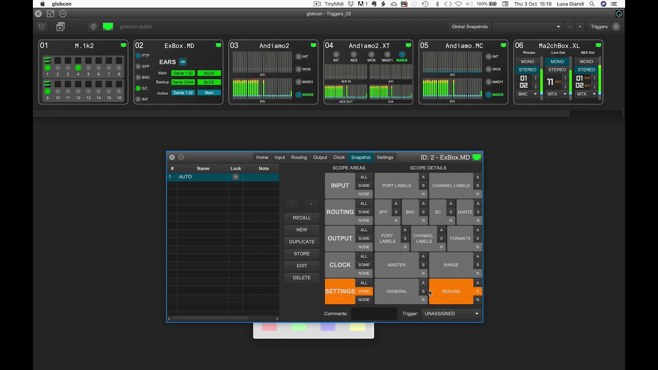658x370 pixels.
Task: Select the AUTO snapshot row
Action: (x=224, y=177)
